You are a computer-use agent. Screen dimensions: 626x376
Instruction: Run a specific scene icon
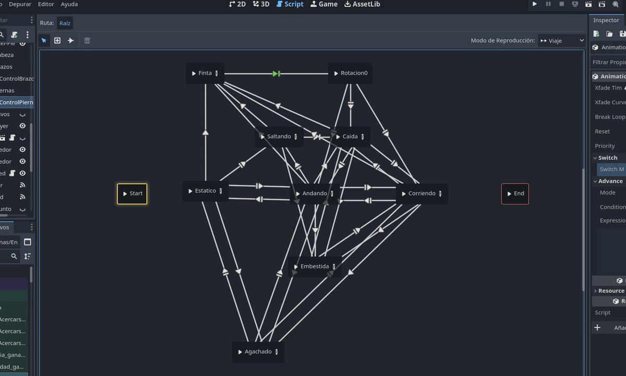point(601,4)
